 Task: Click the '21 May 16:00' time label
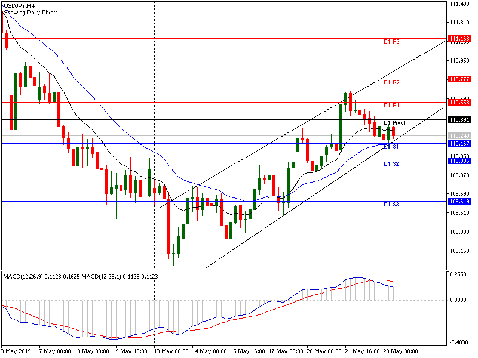pos(363,351)
